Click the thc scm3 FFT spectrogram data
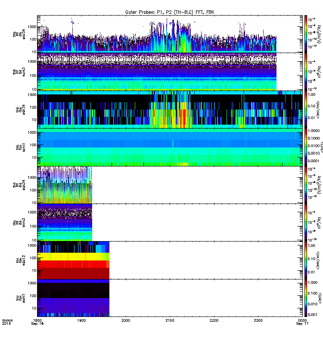The height and width of the screenshot is (345, 323). (x=65, y=223)
